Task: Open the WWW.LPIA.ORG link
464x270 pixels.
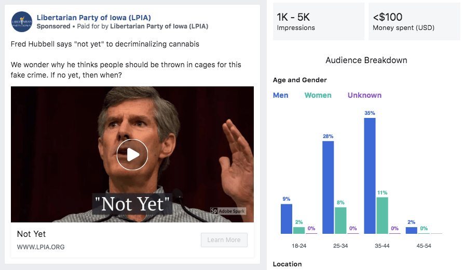Action: tap(41, 247)
